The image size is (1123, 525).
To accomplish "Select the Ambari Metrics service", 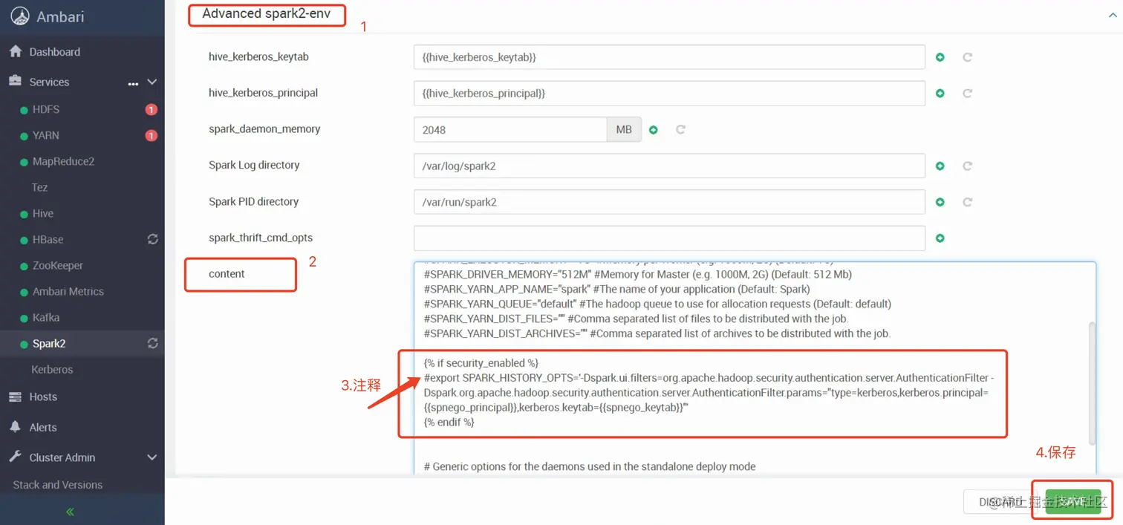I will (68, 291).
